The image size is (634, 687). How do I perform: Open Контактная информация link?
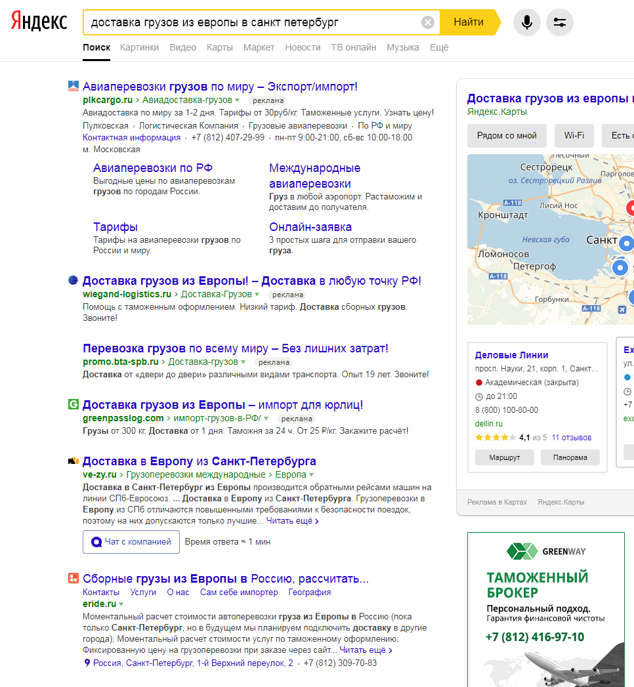(x=131, y=138)
